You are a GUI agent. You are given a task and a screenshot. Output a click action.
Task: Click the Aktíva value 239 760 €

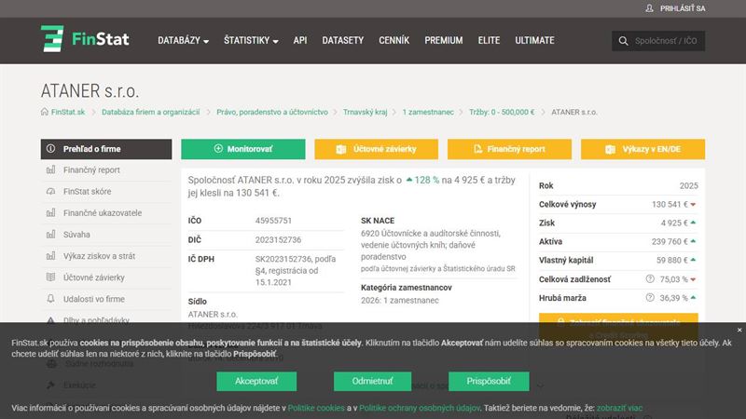pyautogui.click(x=670, y=241)
